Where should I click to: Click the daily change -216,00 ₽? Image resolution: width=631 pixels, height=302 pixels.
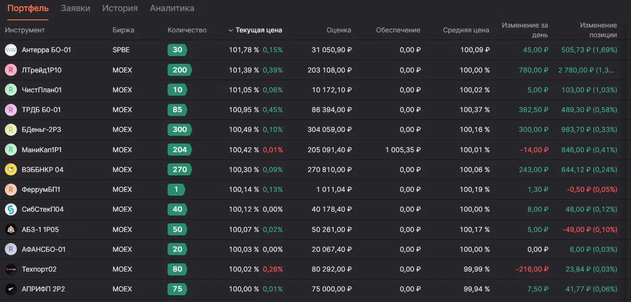click(x=532, y=269)
